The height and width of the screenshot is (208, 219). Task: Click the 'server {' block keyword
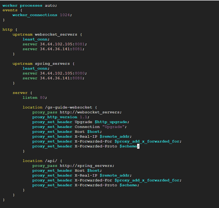(22, 93)
